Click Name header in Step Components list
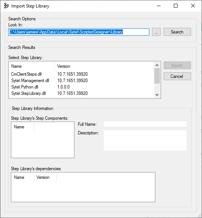 click(23, 127)
